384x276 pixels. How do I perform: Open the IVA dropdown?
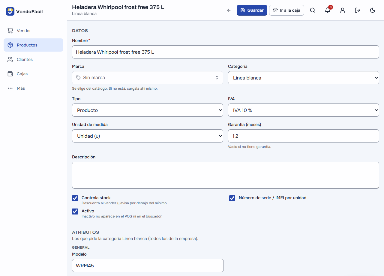(x=304, y=110)
